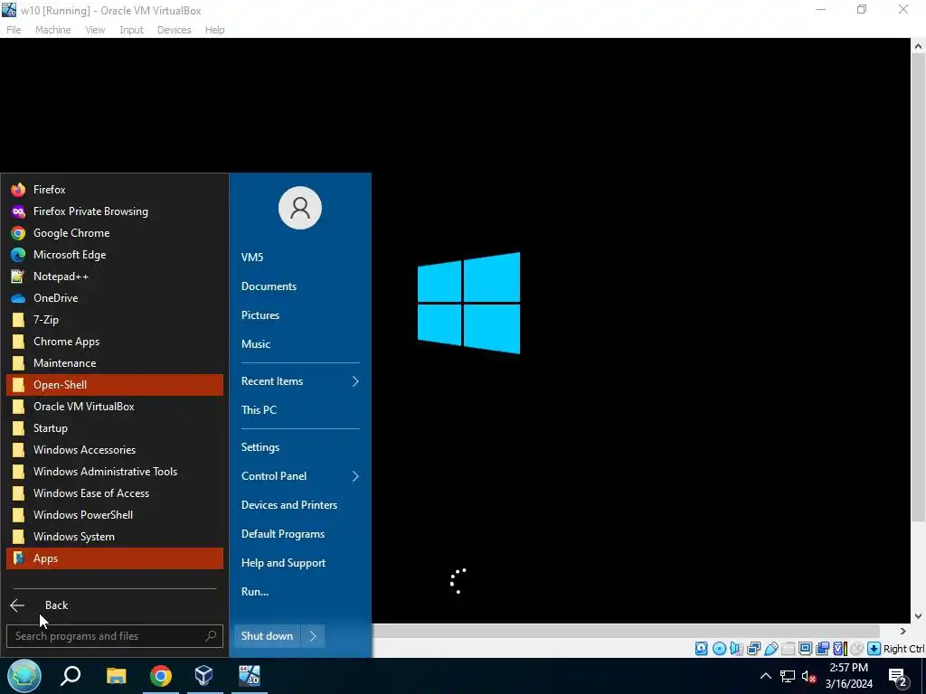Open OneDrive from the programs list
This screenshot has height=694, width=926.
[115, 298]
